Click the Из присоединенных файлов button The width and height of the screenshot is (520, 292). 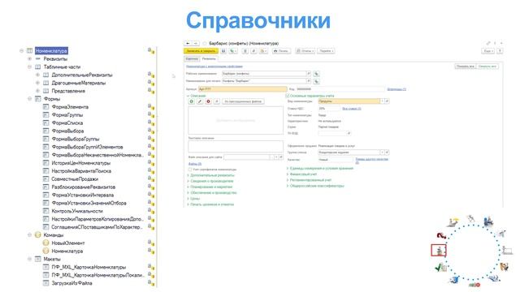click(243, 101)
